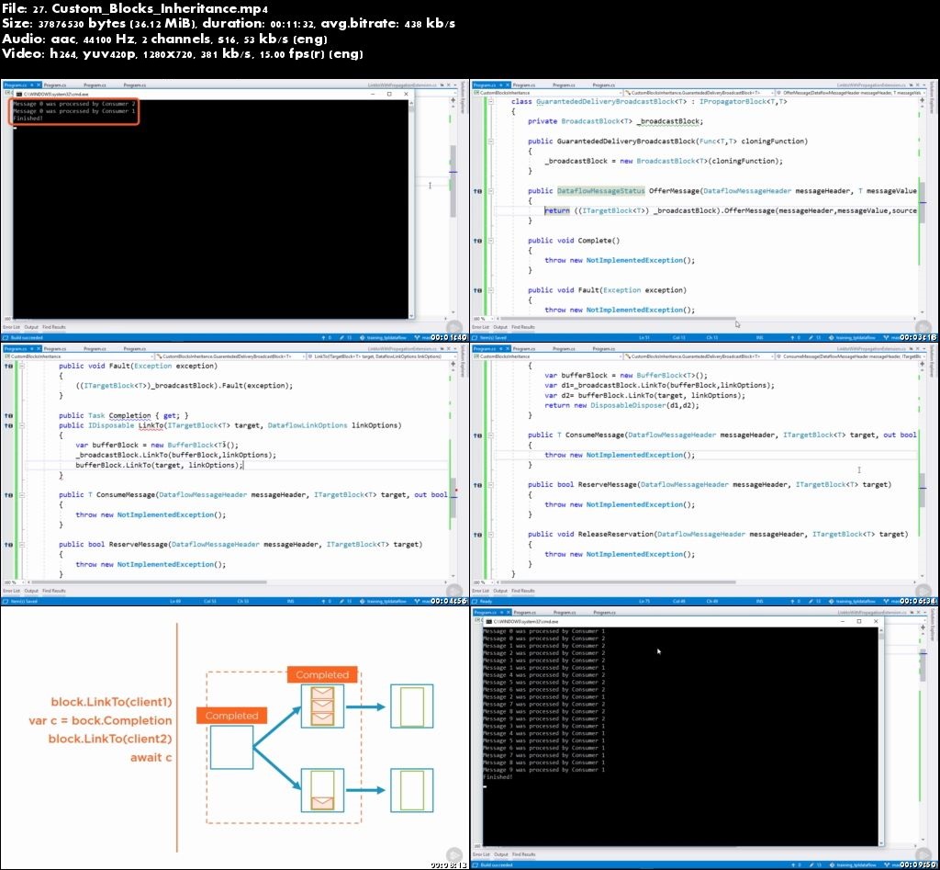Image resolution: width=940 pixels, height=870 pixels.
Task: Click the interface glyph beside Complete() in 00:03:18 frame
Action: click(x=477, y=241)
